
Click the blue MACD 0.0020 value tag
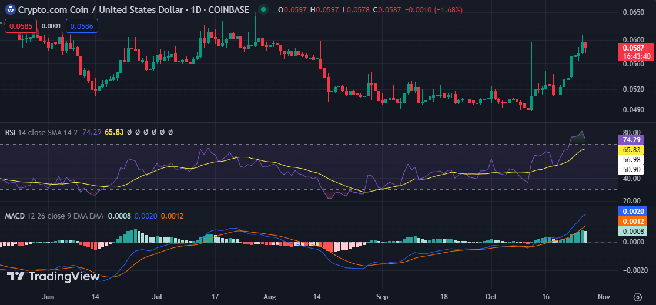pyautogui.click(x=635, y=211)
